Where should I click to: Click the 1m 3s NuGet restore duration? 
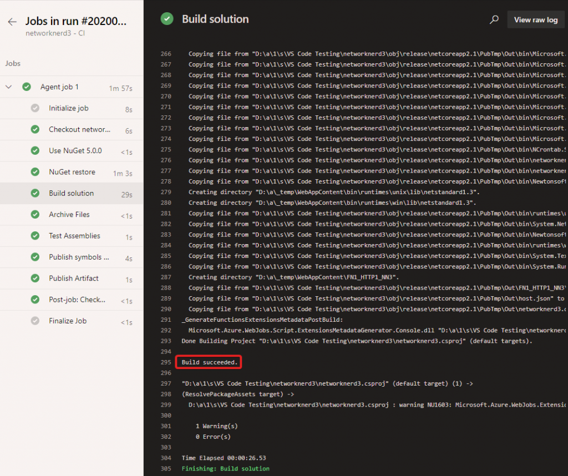[123, 173]
